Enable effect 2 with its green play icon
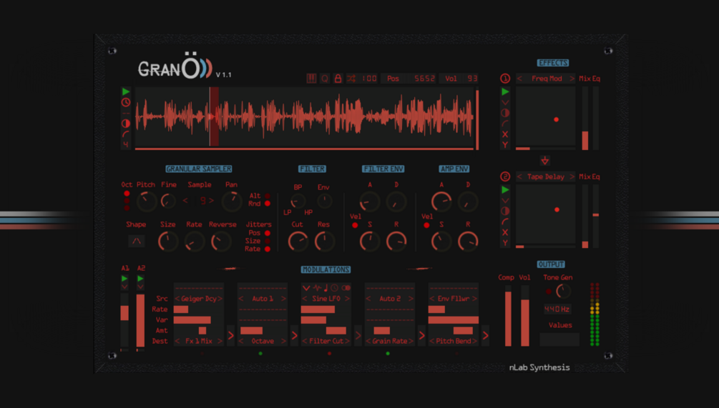The image size is (719, 408). pos(505,189)
